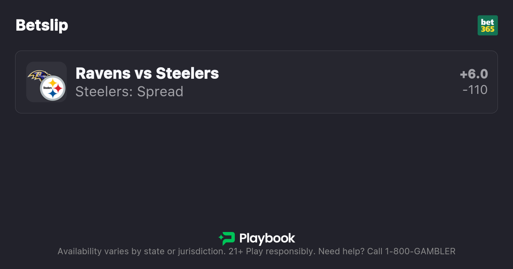Screen dimensions: 513x269
Task: Select the "Steelers: Spread" bet label
Action: [x=129, y=92]
